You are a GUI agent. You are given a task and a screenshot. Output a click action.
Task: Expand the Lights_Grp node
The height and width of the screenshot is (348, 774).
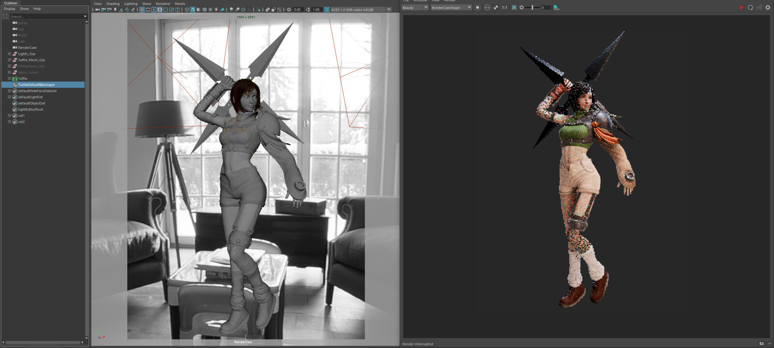click(x=9, y=54)
